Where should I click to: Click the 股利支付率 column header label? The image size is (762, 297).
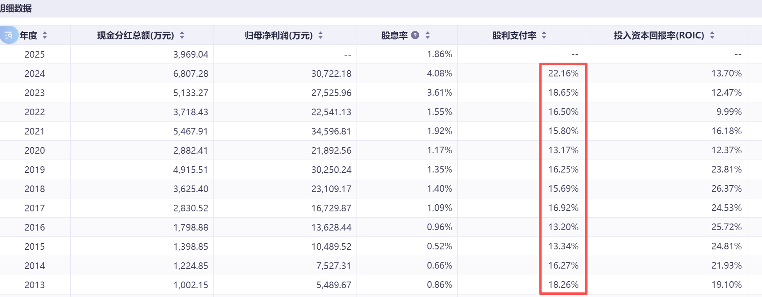click(x=514, y=36)
